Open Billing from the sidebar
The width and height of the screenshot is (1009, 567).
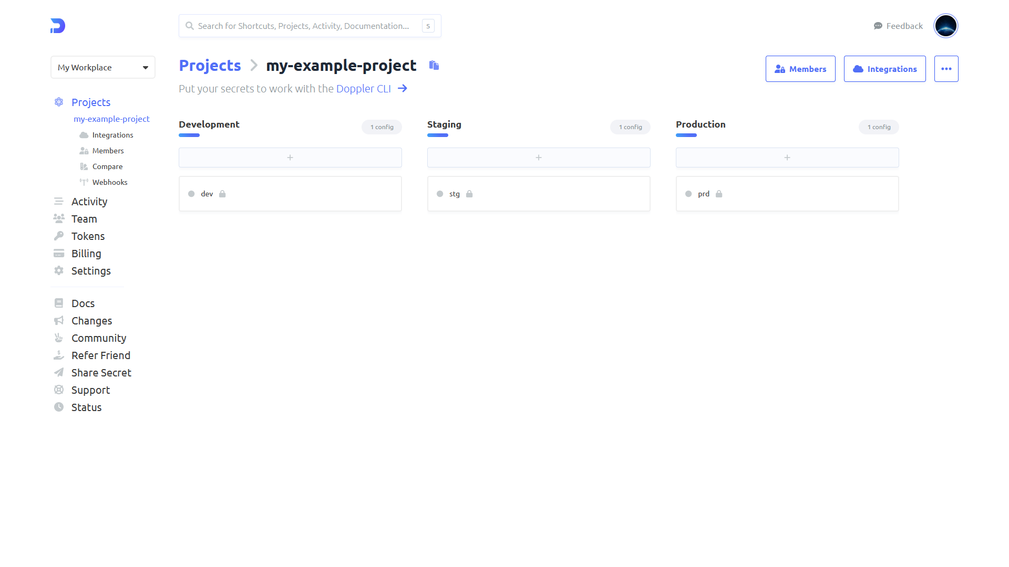click(x=86, y=254)
